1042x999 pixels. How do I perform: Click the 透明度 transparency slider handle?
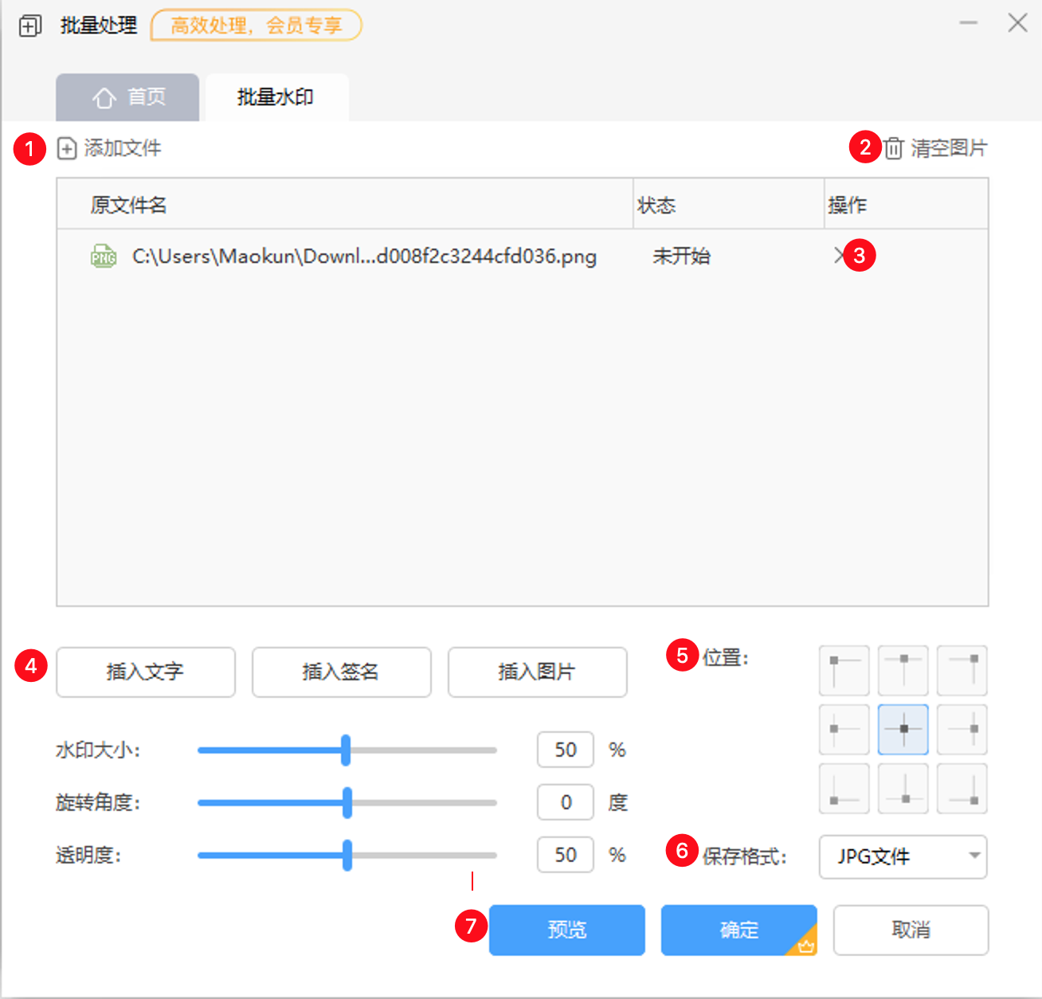pos(347,855)
